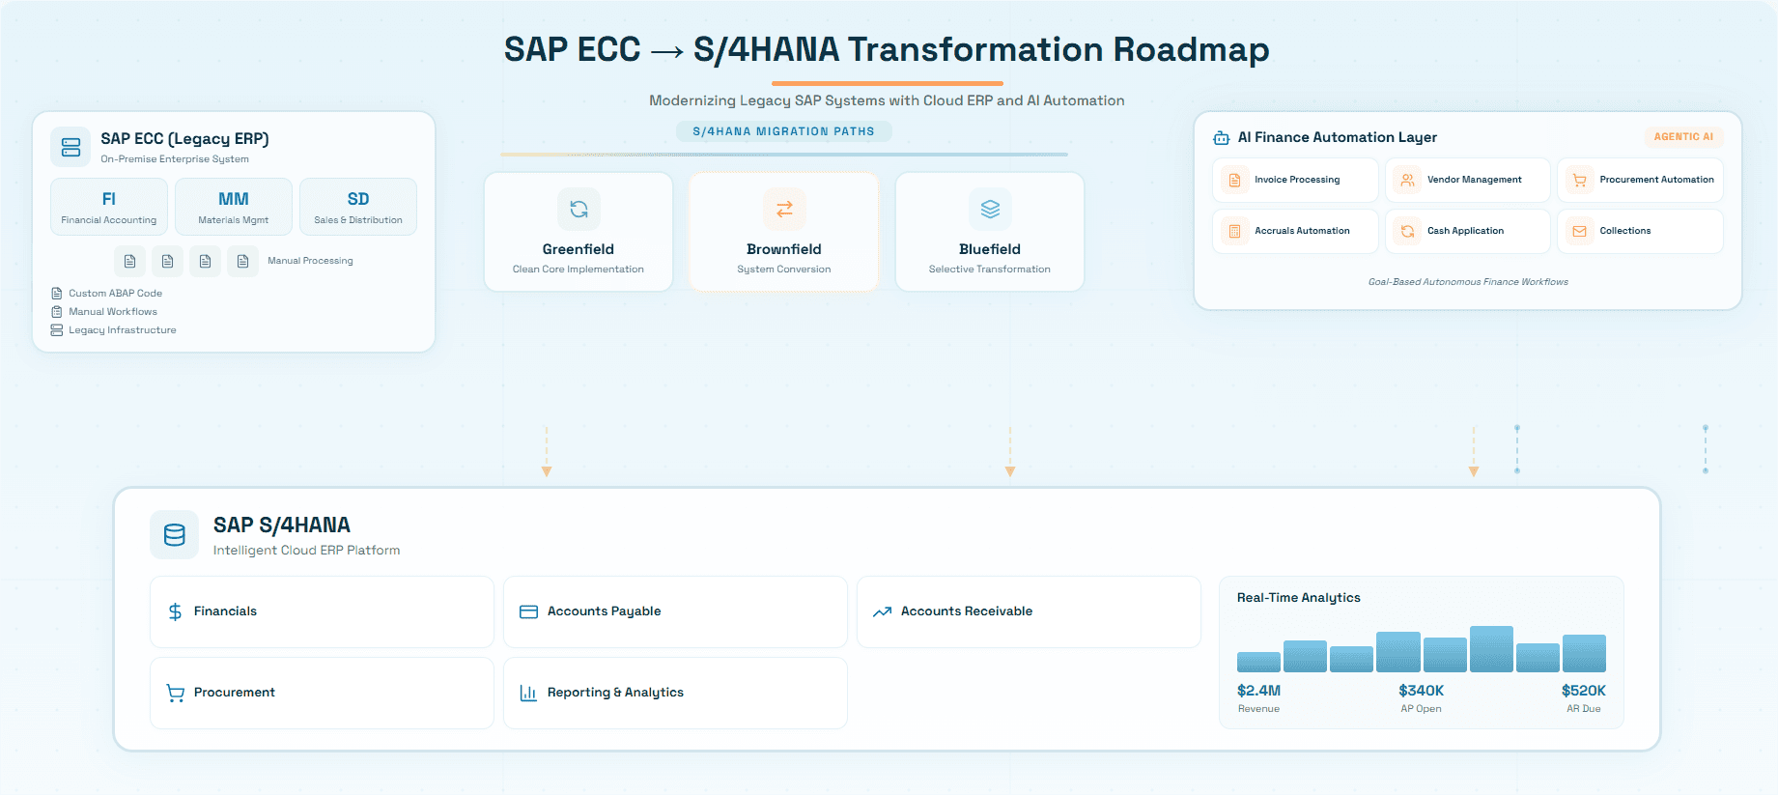
Task: Open the Accounts Receivable module card
Action: 1029,611
